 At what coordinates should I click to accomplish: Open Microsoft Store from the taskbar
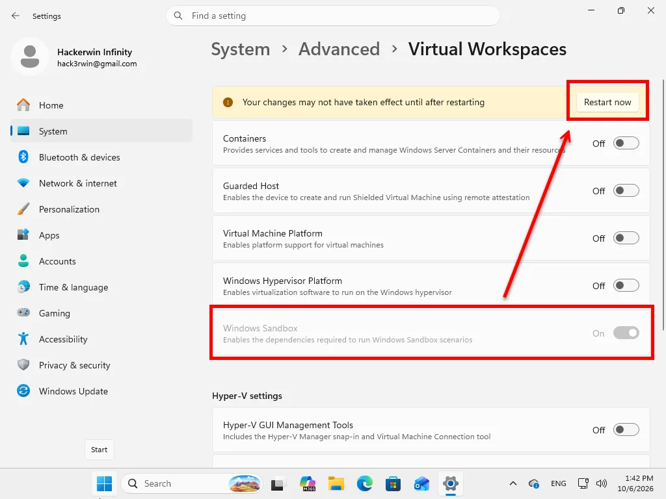click(393, 483)
